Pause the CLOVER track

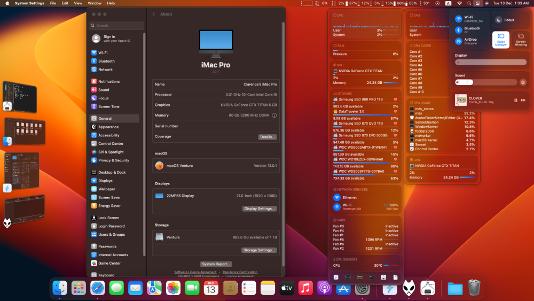point(516,100)
